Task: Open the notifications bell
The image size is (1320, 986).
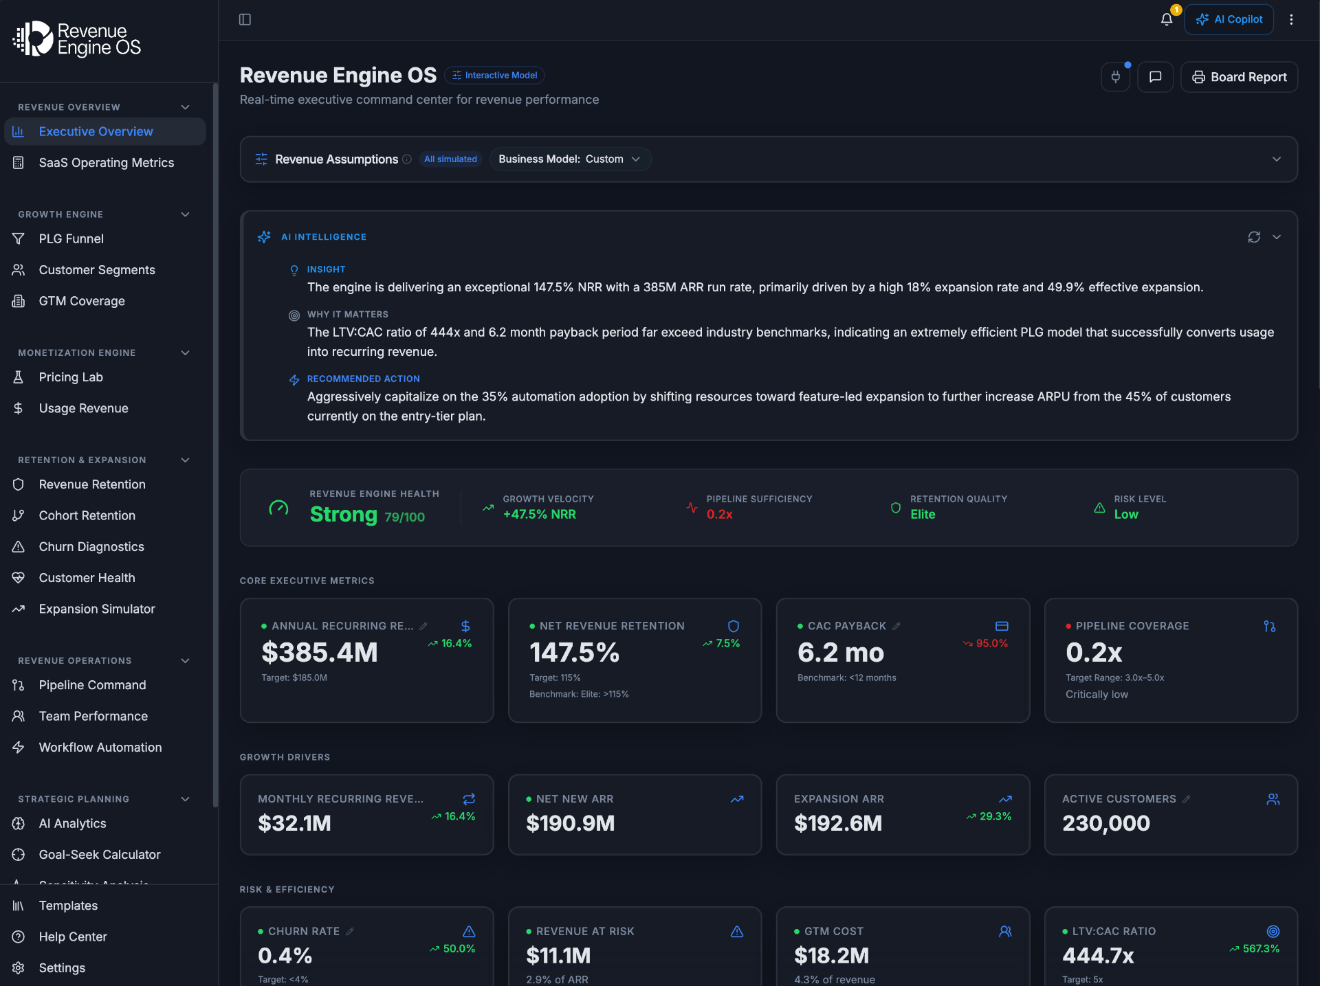Action: (x=1167, y=19)
